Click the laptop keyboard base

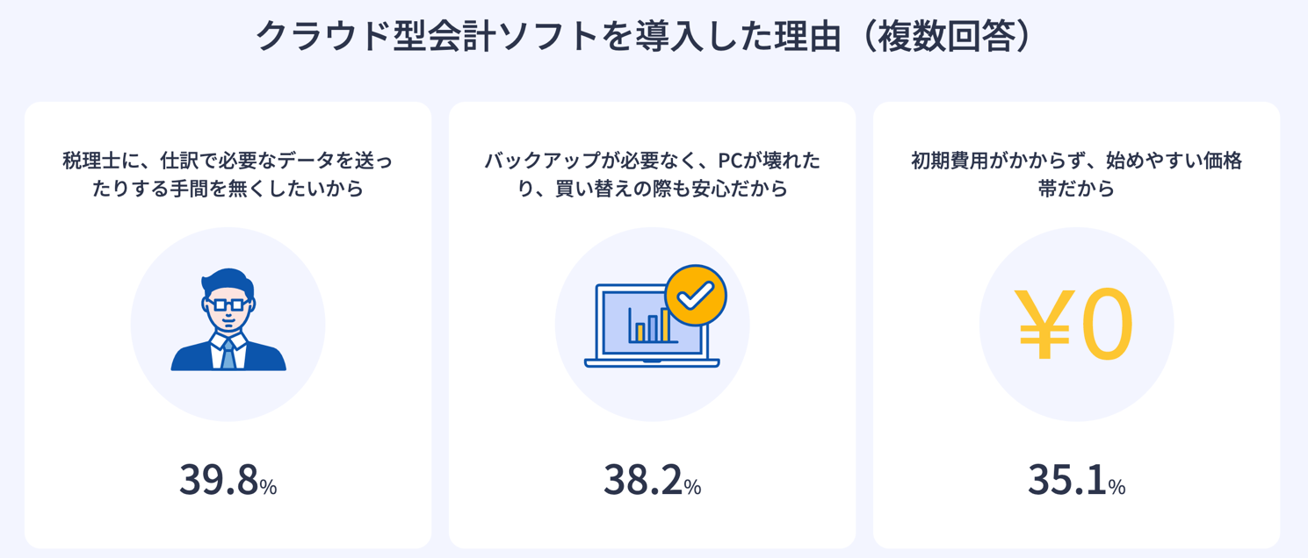point(652,362)
